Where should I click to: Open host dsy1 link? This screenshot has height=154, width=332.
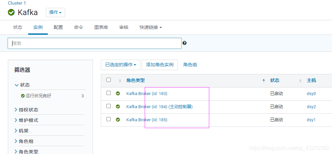311,120
